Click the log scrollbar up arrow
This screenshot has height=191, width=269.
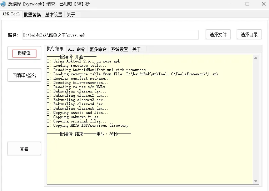pos(256,57)
